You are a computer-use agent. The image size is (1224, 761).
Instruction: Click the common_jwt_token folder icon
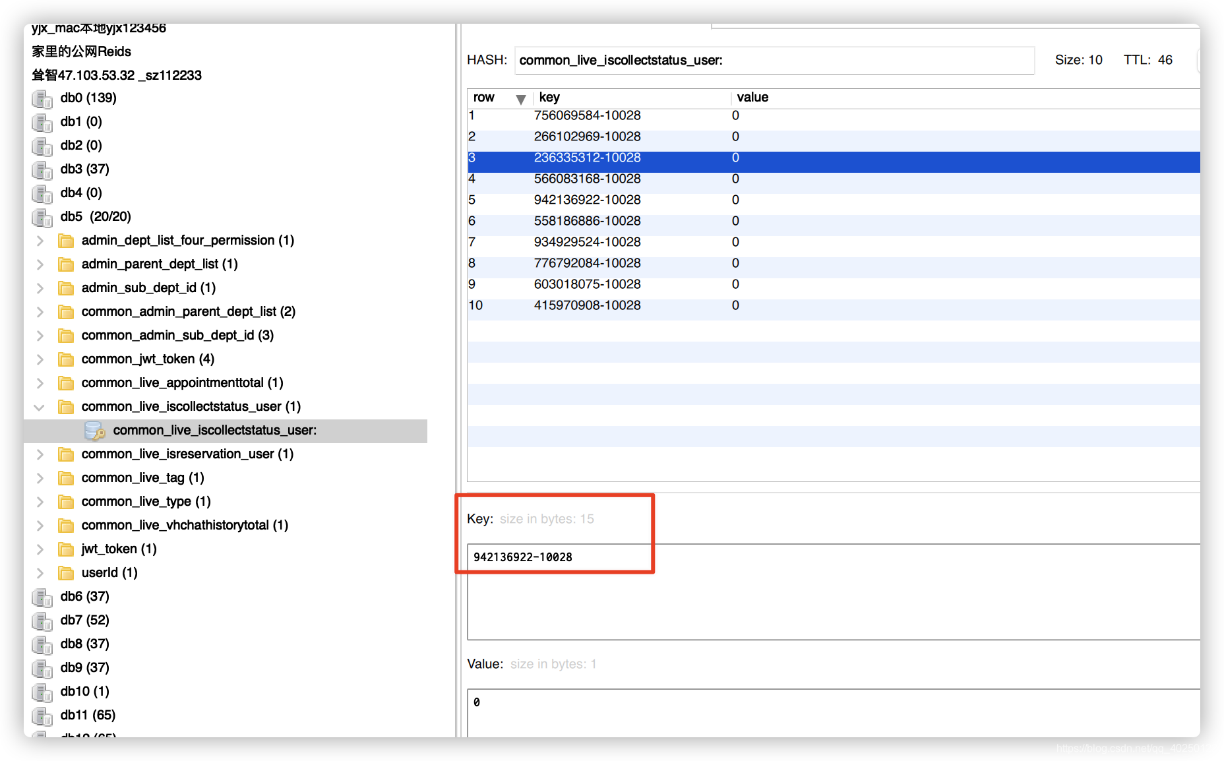coord(66,359)
